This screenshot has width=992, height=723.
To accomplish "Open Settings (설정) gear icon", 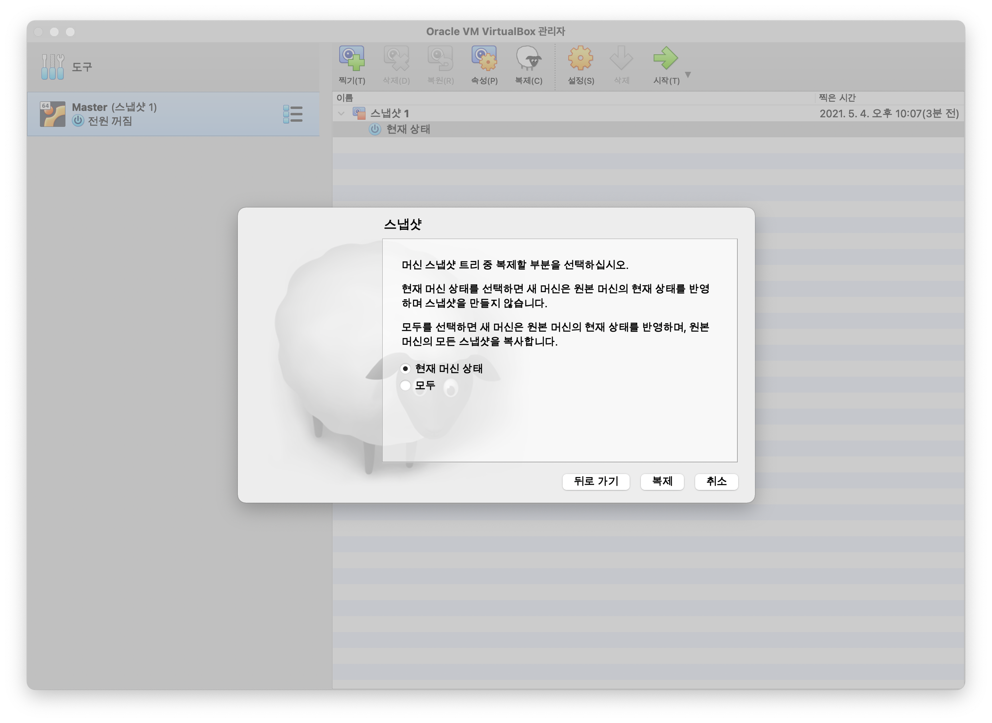I will click(581, 59).
